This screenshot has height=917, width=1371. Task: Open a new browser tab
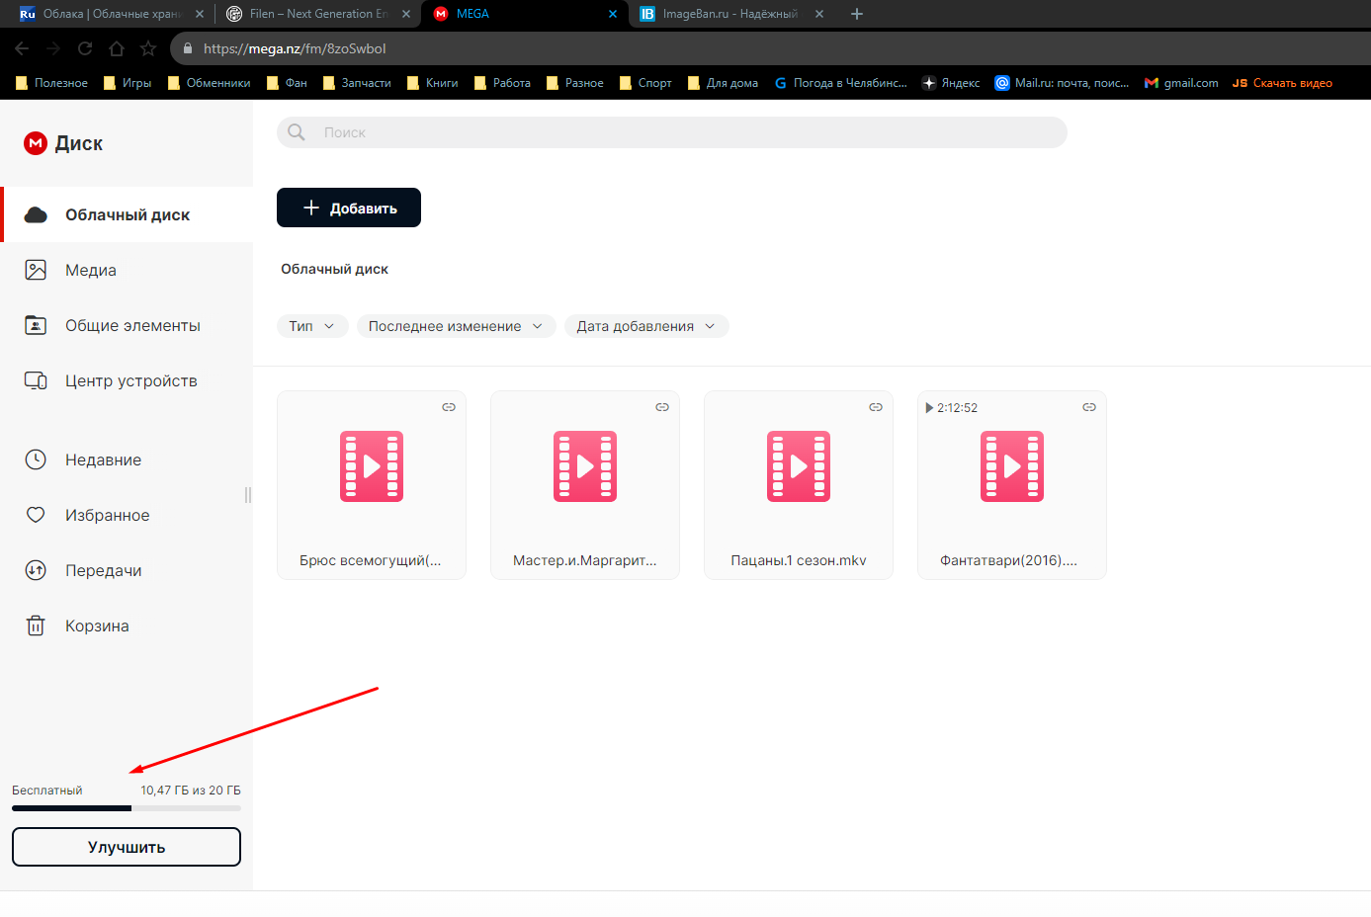click(x=857, y=14)
